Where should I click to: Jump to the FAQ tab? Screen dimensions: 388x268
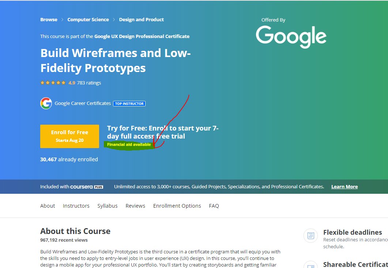click(x=214, y=206)
